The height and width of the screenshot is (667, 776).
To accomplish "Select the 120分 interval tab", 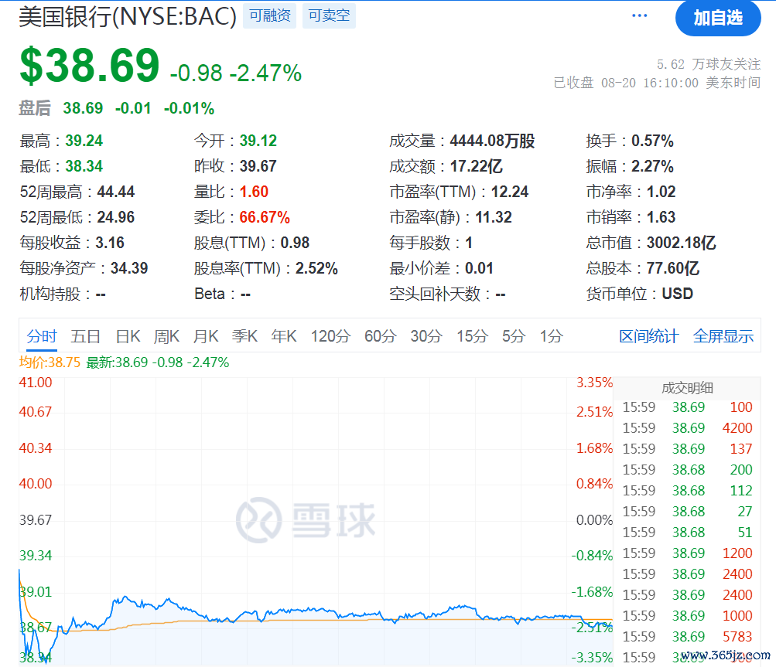I will [330, 337].
